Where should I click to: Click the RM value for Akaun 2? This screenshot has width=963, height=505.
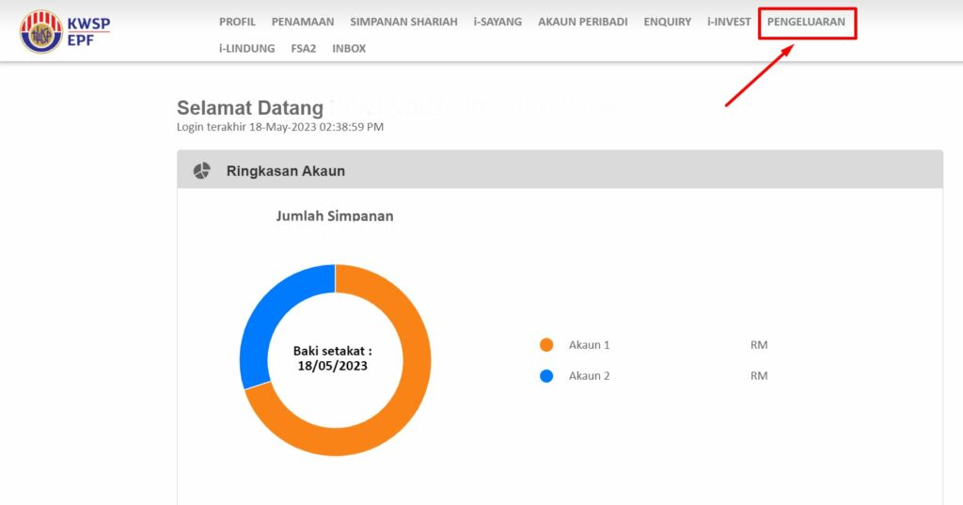coord(759,375)
